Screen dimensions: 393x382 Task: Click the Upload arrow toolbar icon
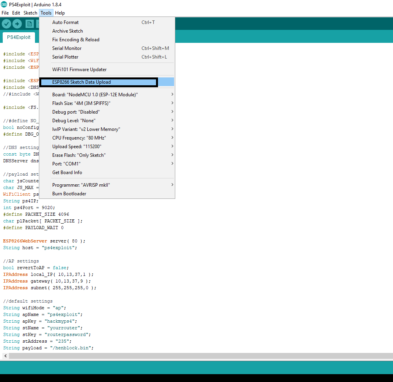coord(17,24)
